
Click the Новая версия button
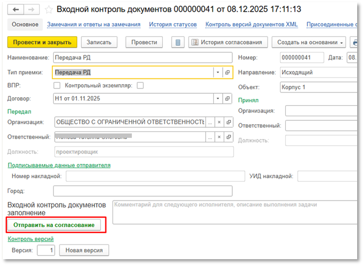(x=84, y=250)
